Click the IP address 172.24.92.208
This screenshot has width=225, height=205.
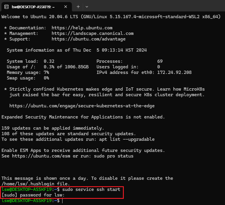(x=174, y=72)
